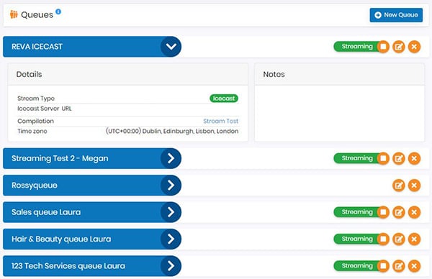Viewport: 432px width, 279px height.
Task: Expand 123 Tech Services queue Laura
Action: click(171, 266)
